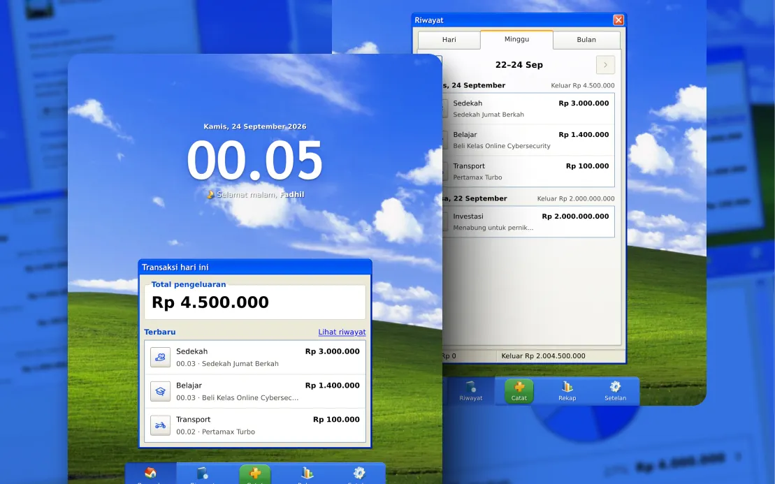Viewport: 775px width, 484px height.
Task: Open Belajar Rp 1.400.000 row in Riwayat window
Action: 529,140
